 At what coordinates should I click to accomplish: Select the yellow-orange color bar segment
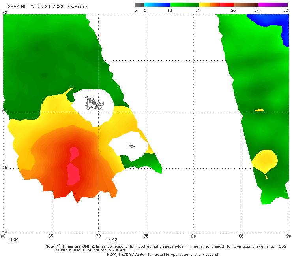(x=210, y=5)
